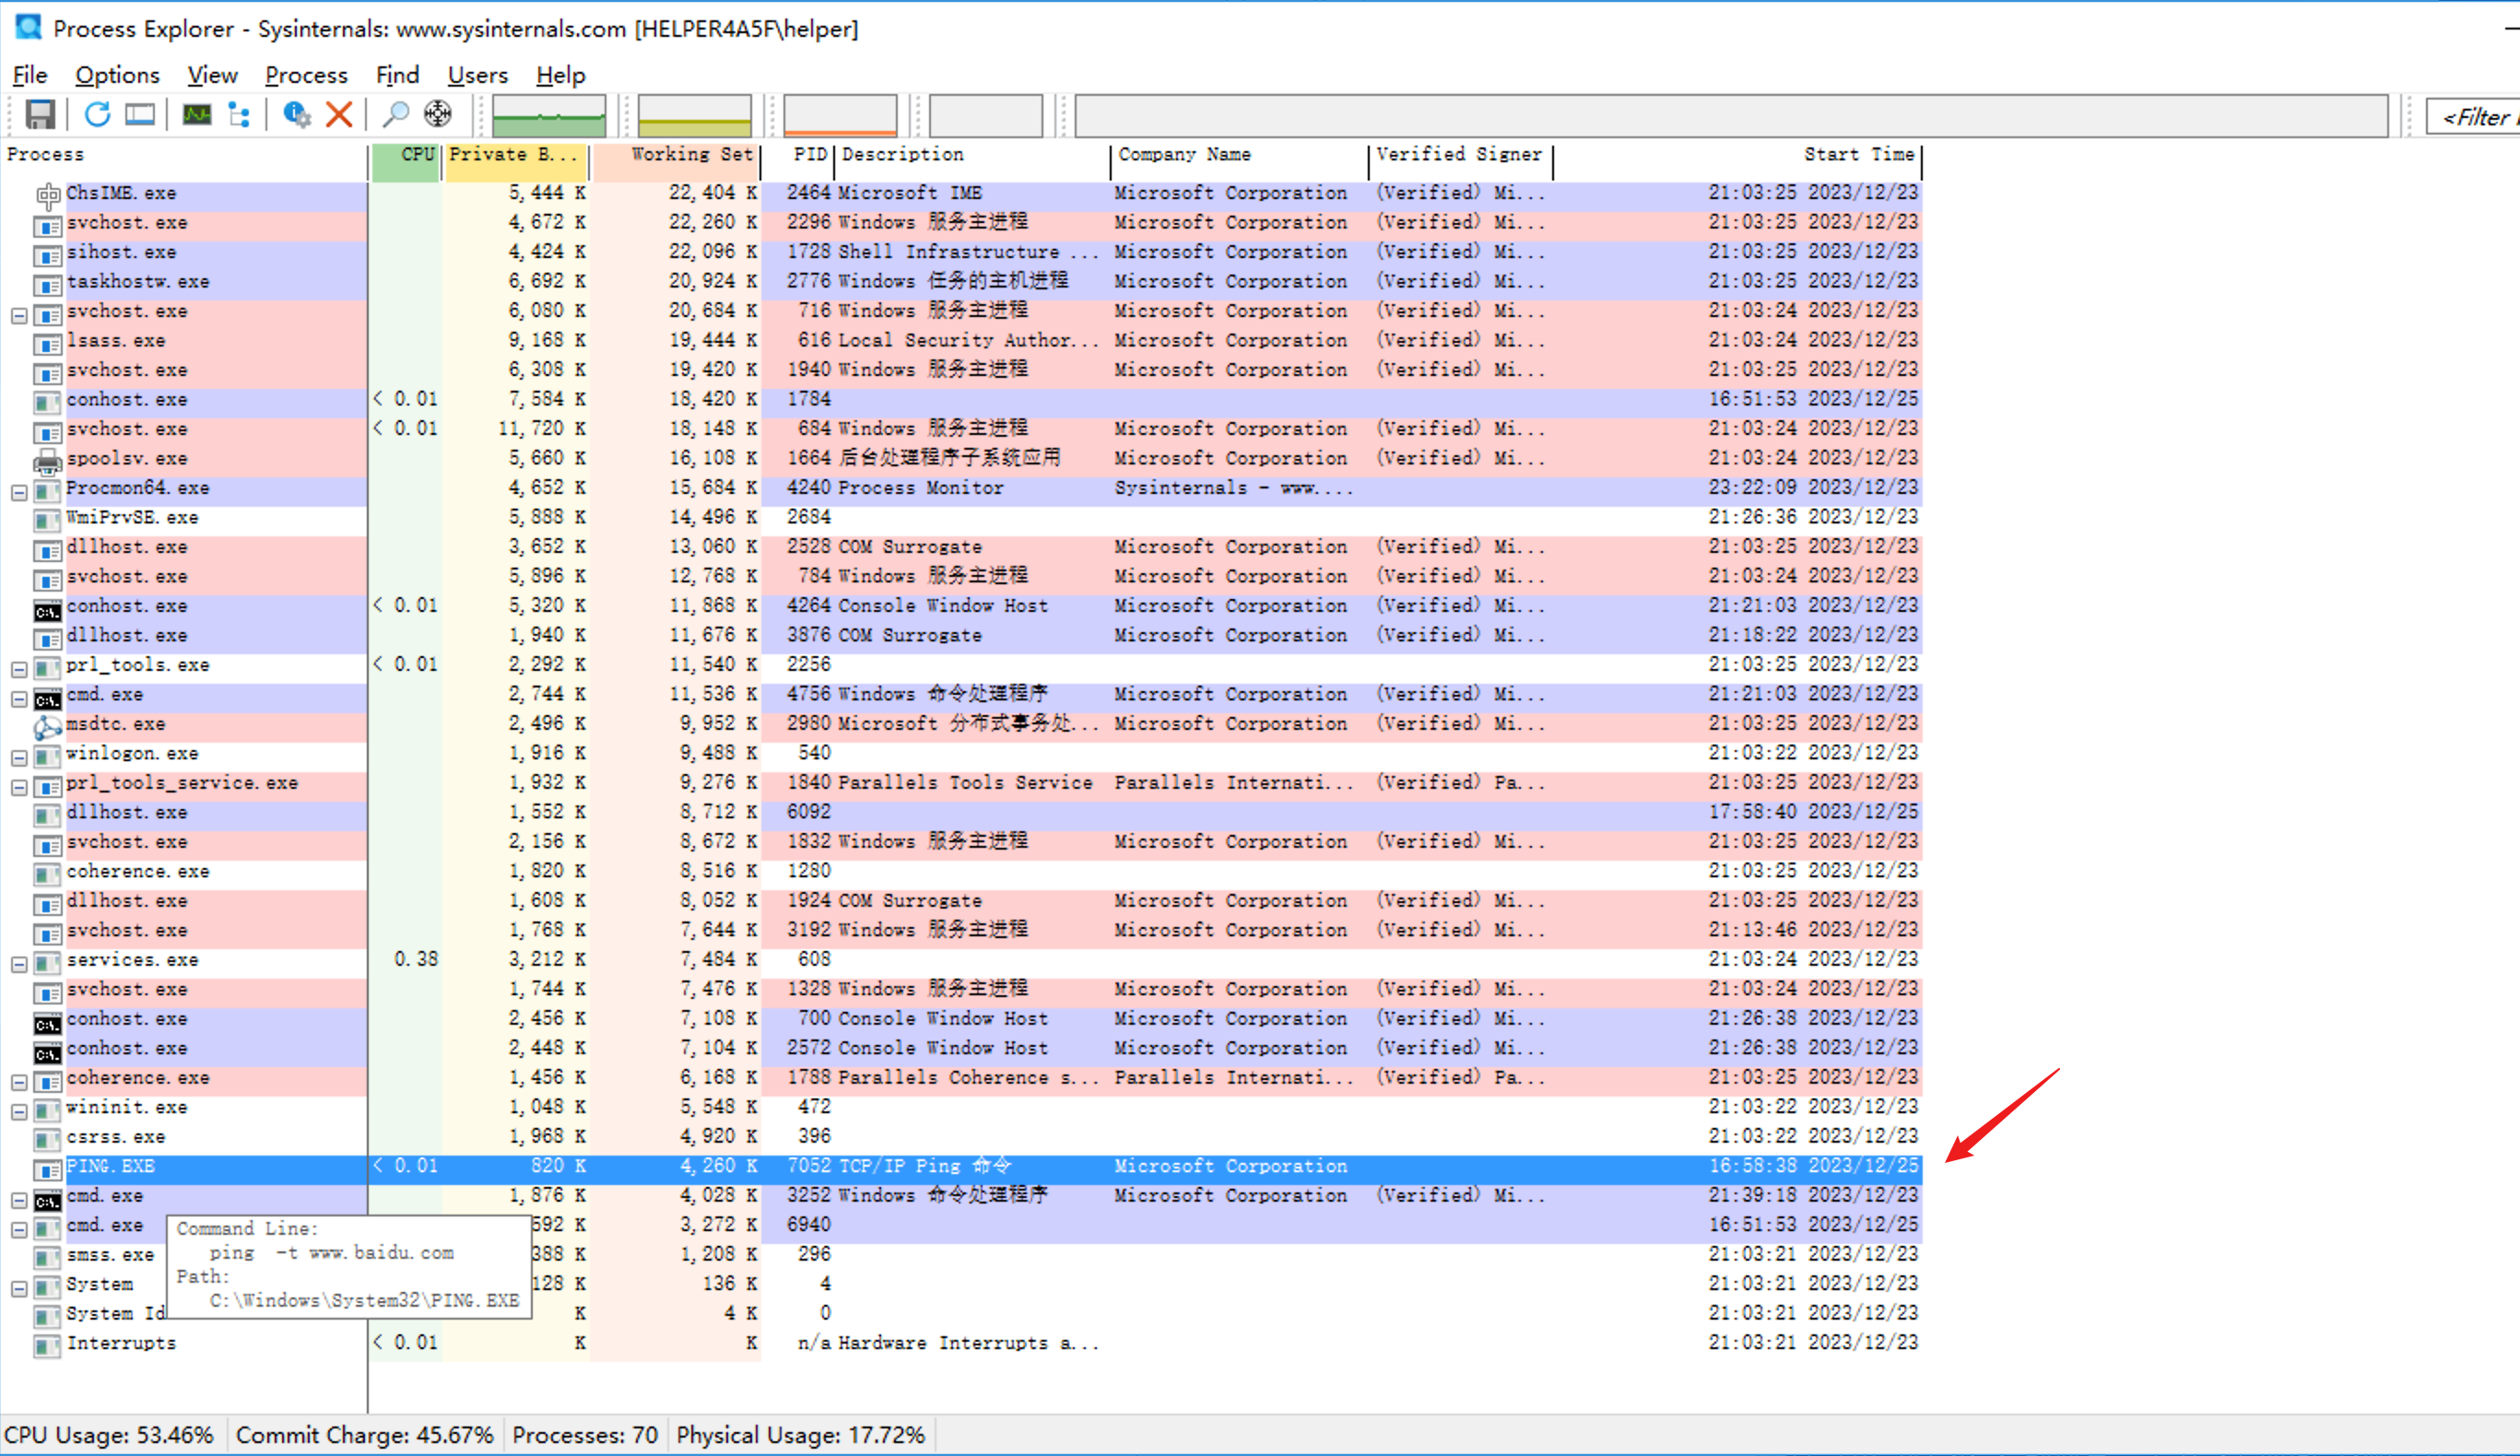Collapse the Procmon64.exe tree node

pos(19,492)
